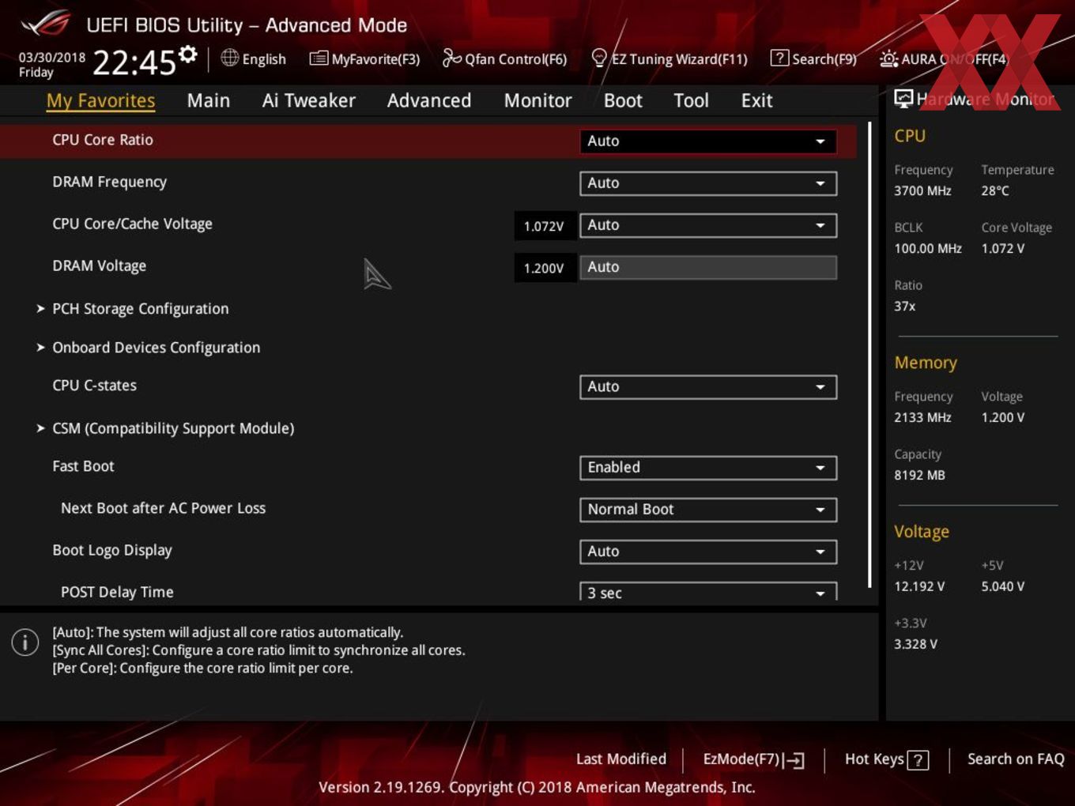Open the Monitor tab
1075x806 pixels.
click(537, 100)
